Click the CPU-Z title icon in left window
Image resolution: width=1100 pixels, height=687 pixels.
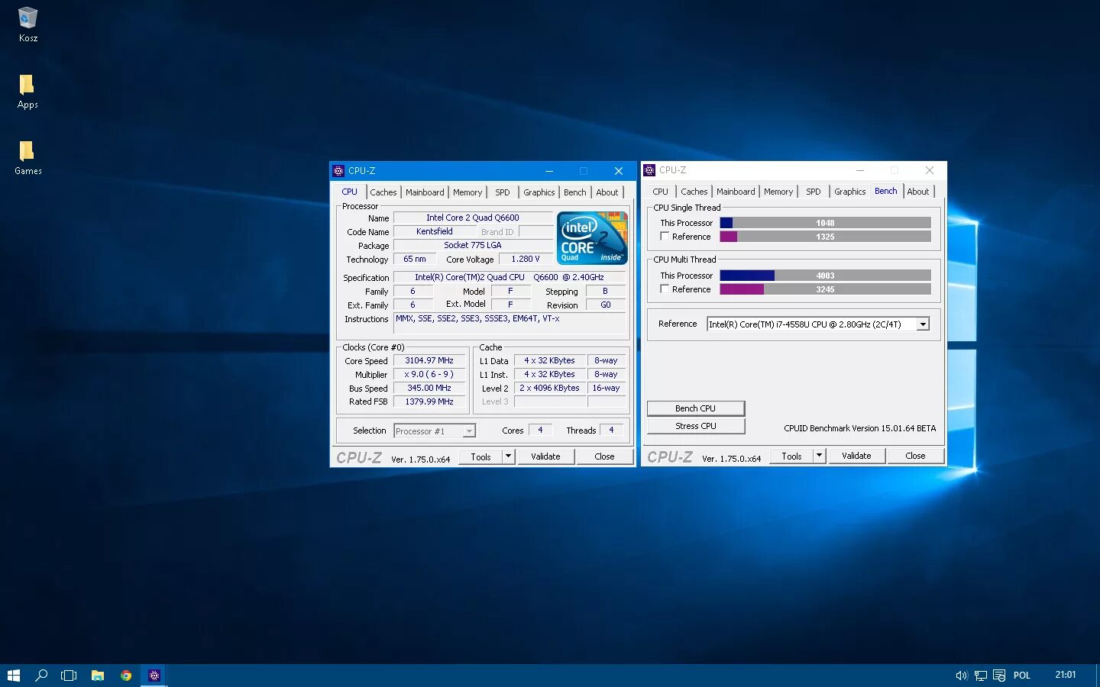pos(338,171)
